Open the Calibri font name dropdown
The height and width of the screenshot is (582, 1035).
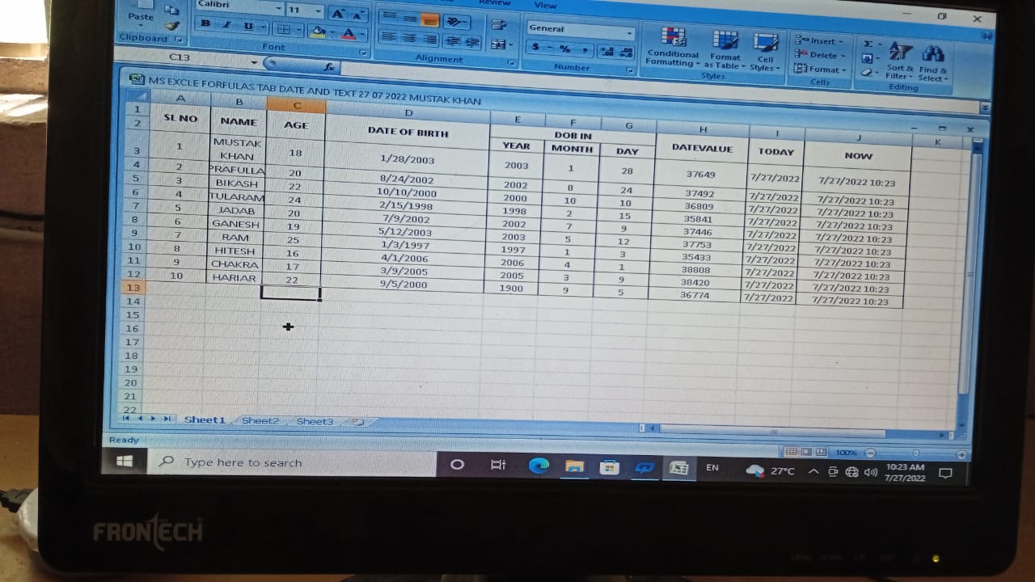click(279, 9)
